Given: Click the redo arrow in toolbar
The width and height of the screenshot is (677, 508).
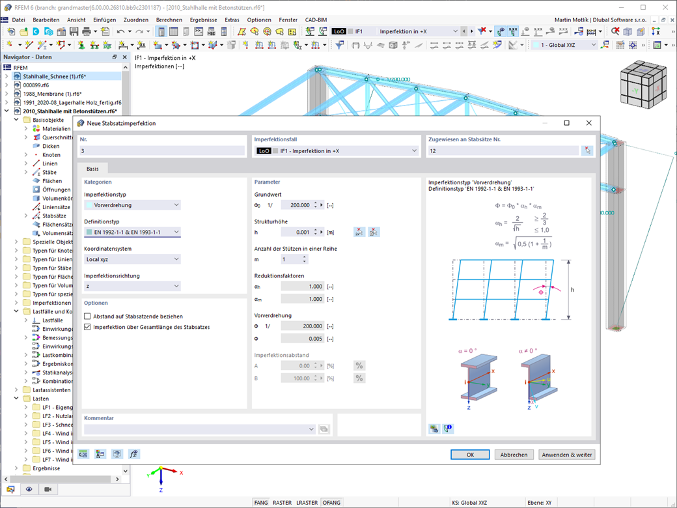Looking at the screenshot, I should click(x=139, y=31).
